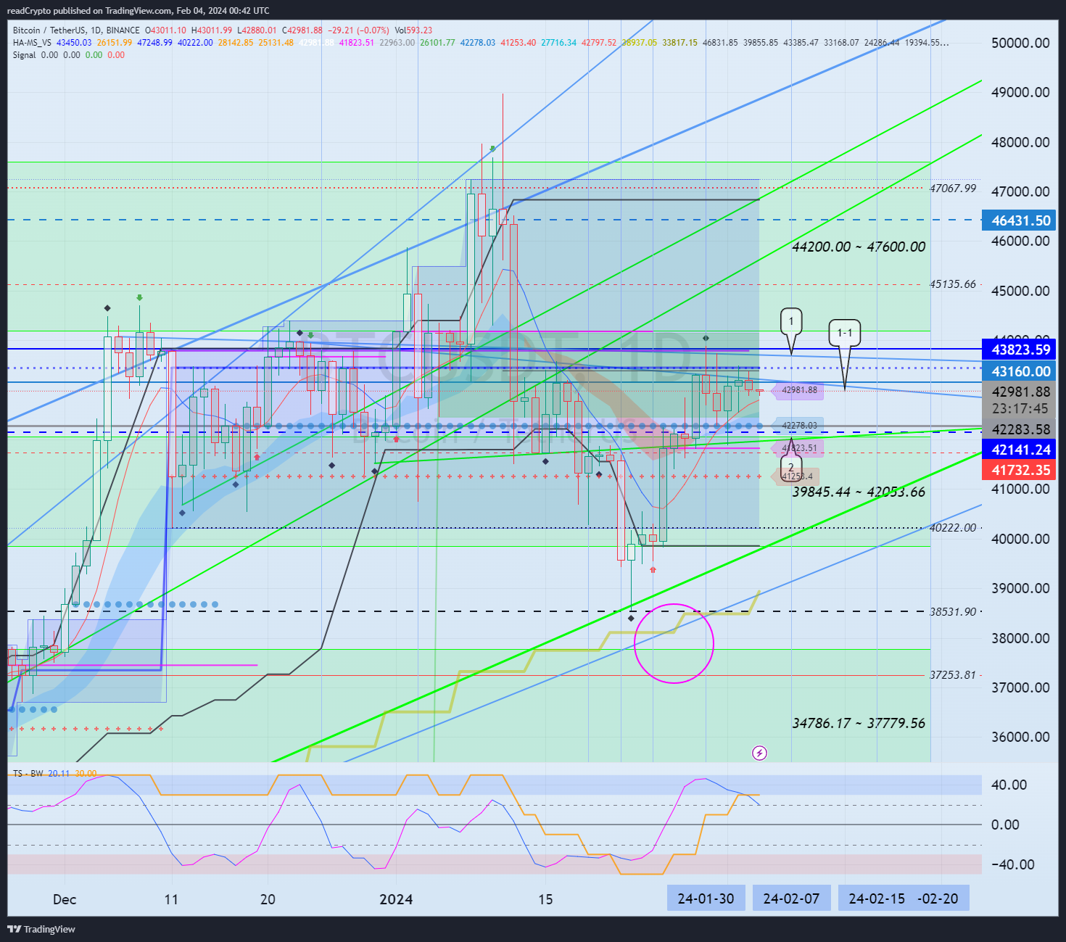
Task: Click the callout bubble labeled 2
Action: pyautogui.click(x=791, y=467)
